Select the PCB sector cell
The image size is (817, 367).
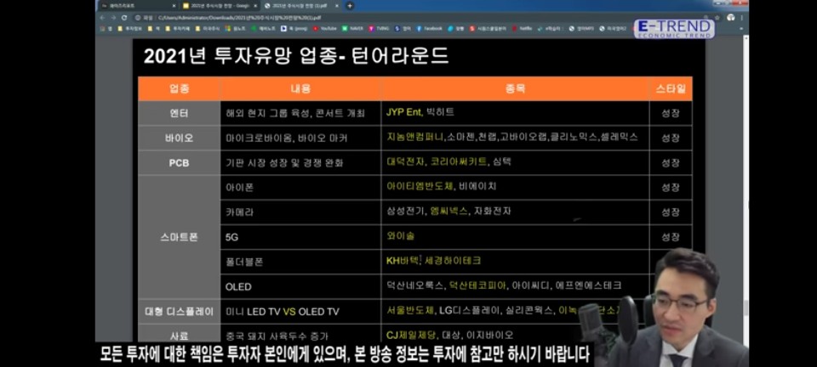[180, 163]
